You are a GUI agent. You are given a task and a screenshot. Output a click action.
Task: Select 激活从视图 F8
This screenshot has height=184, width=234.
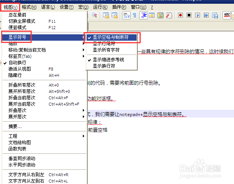pos(44,69)
